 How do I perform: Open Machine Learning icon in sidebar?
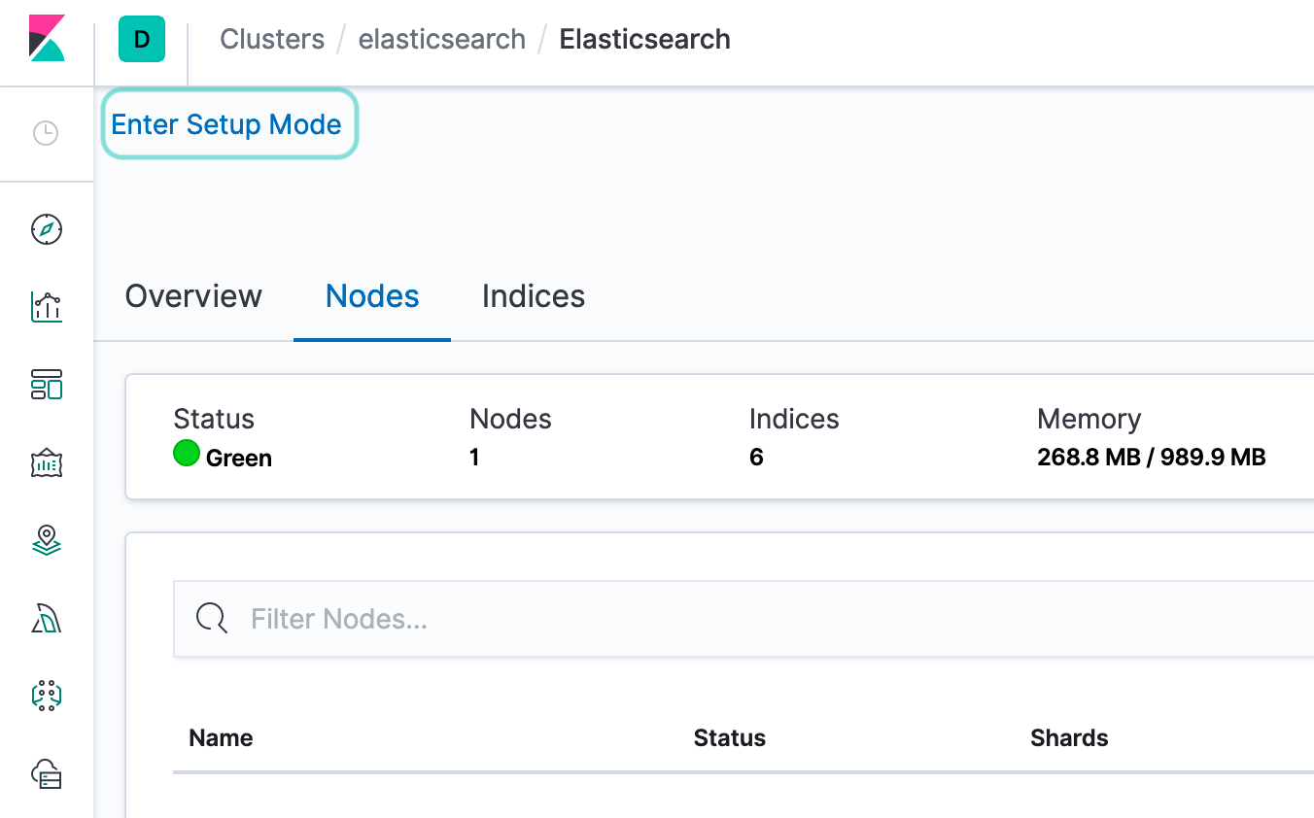click(x=47, y=618)
